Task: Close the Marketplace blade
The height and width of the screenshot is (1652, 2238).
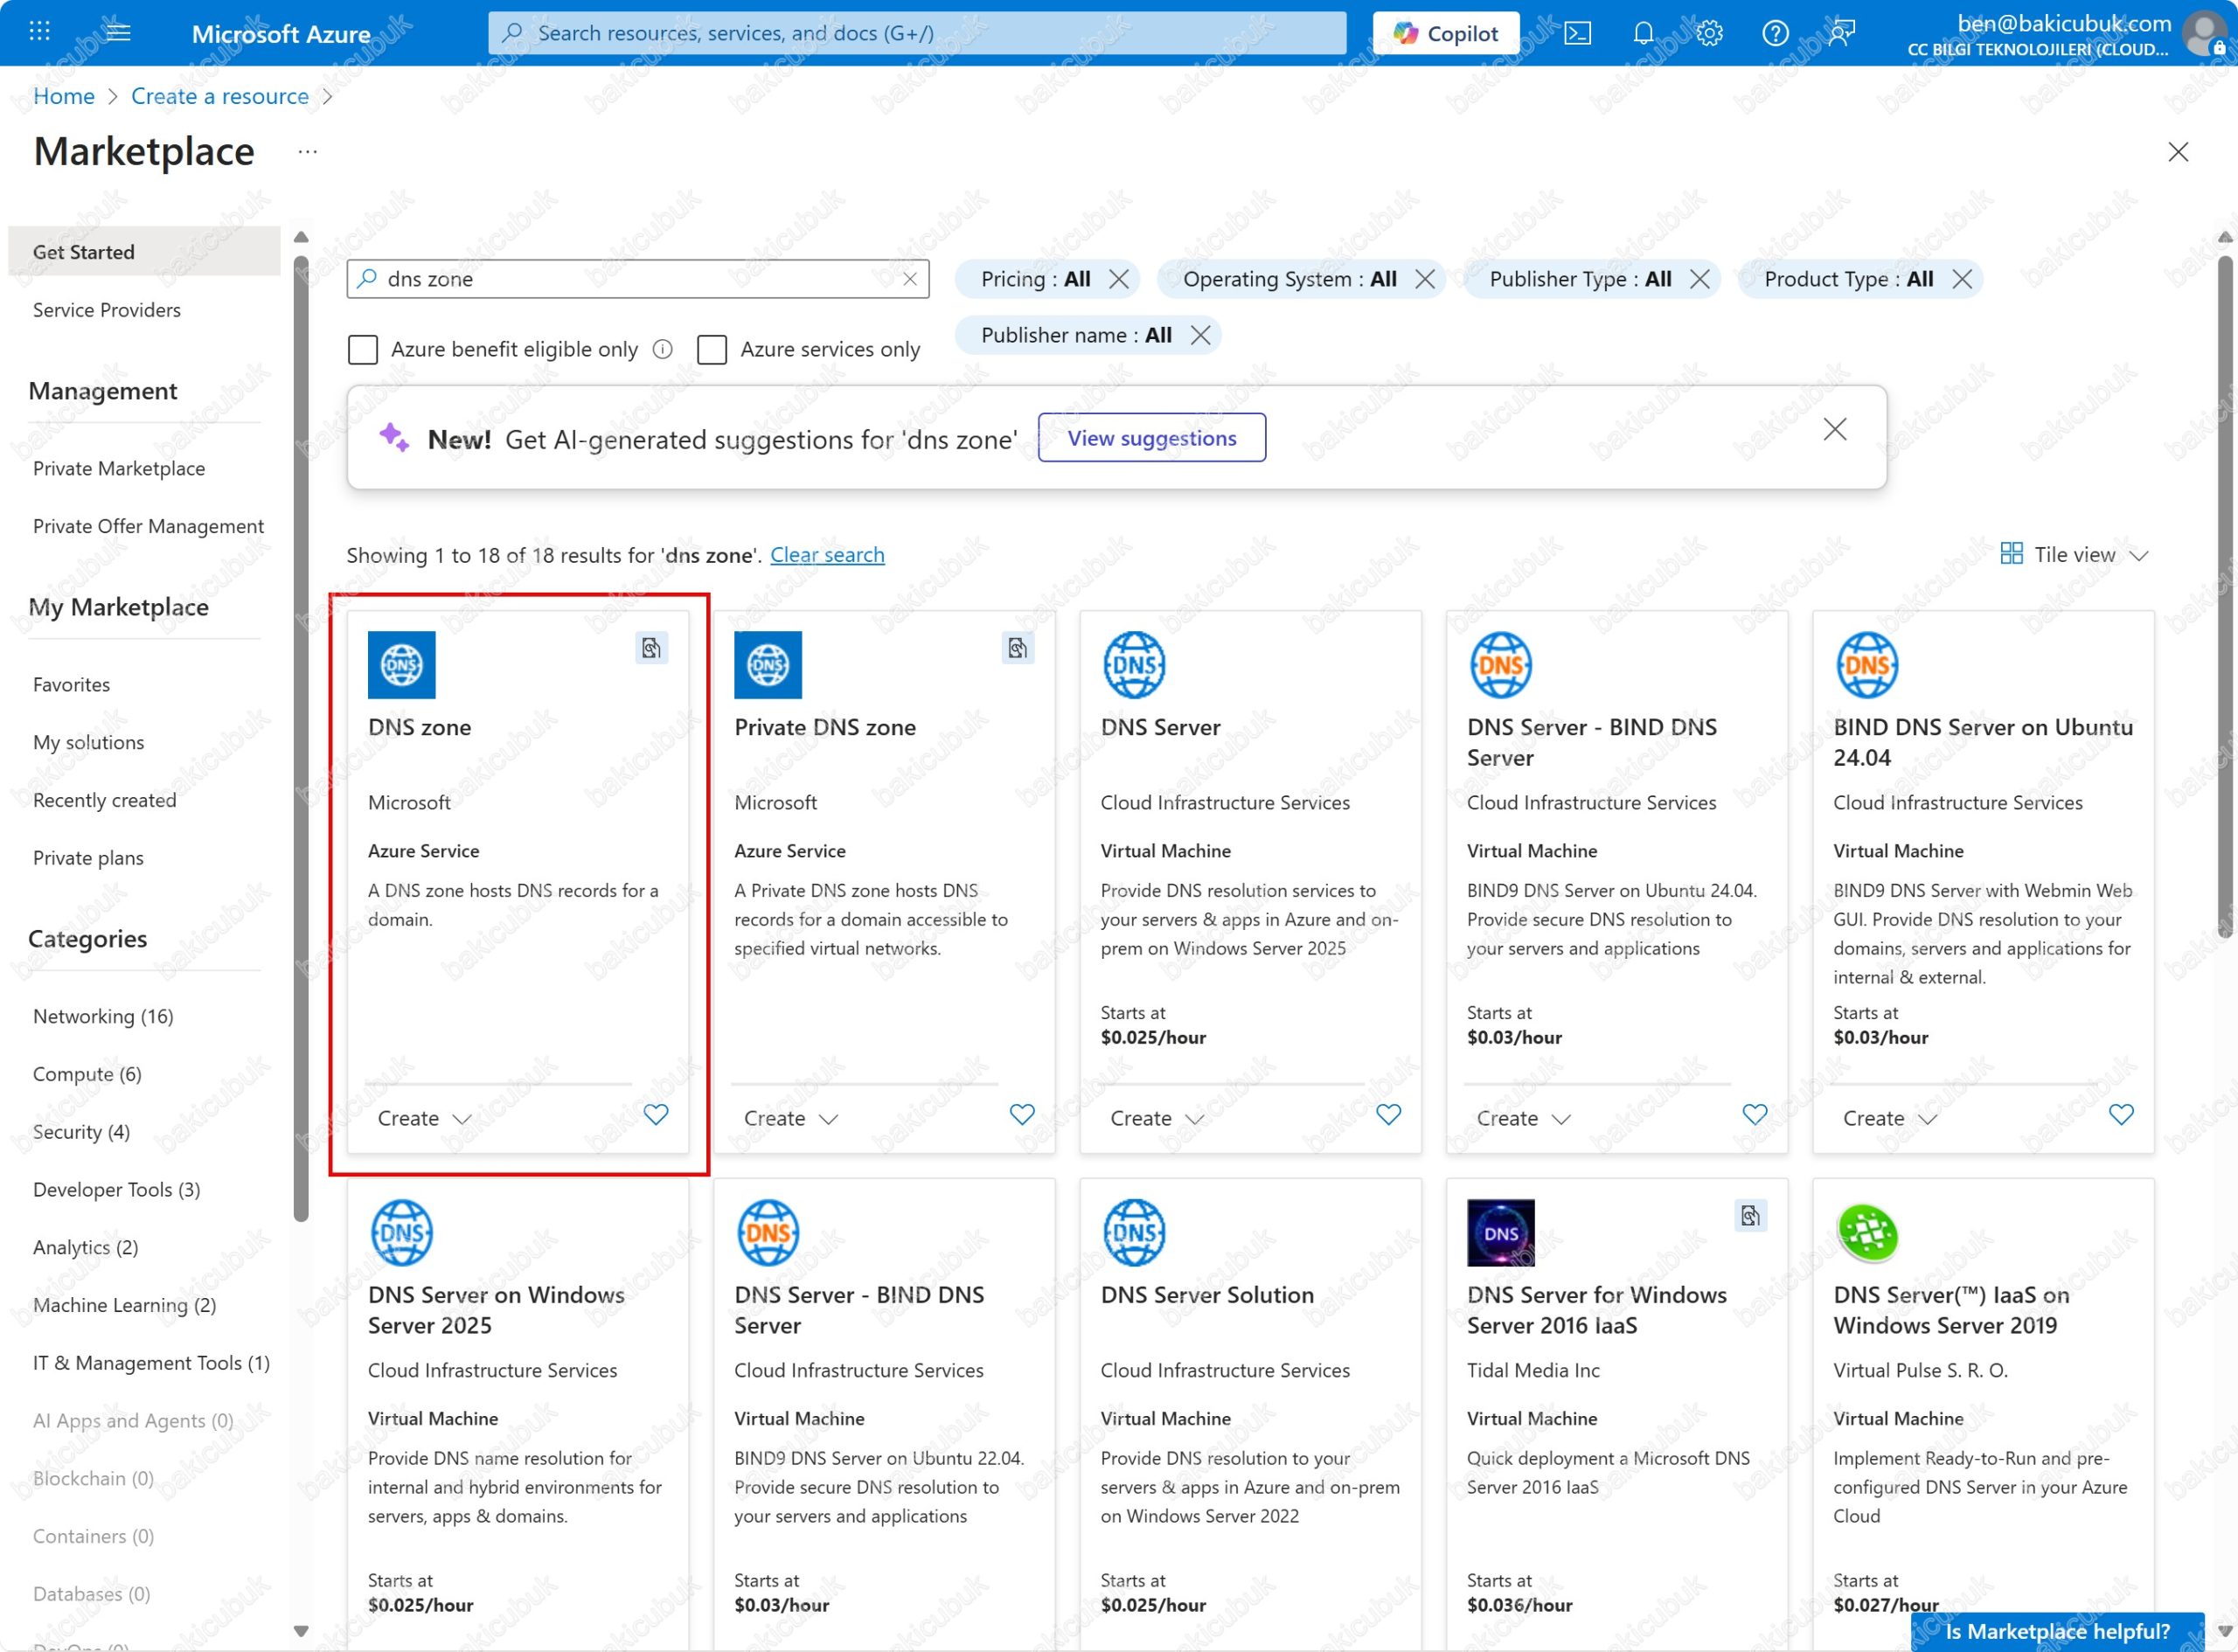Action: point(2177,152)
